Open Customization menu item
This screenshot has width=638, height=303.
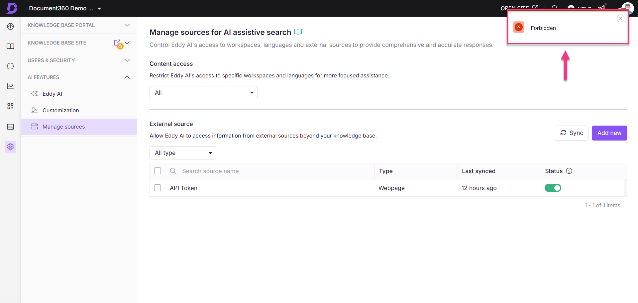(x=79, y=110)
